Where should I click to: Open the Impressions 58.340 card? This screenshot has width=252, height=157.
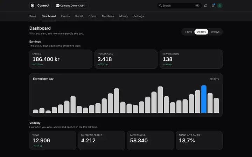pos(150,141)
